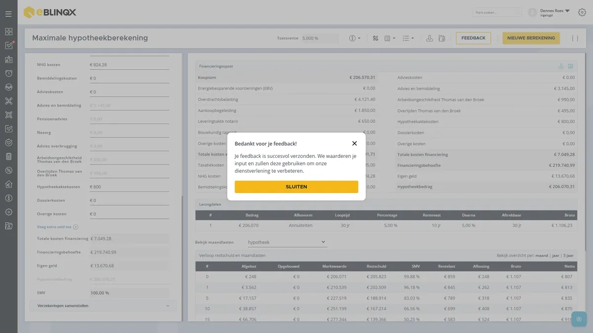Open the document dropdown in the toolbar
Viewport: 593px width, 333px height.
point(390,38)
